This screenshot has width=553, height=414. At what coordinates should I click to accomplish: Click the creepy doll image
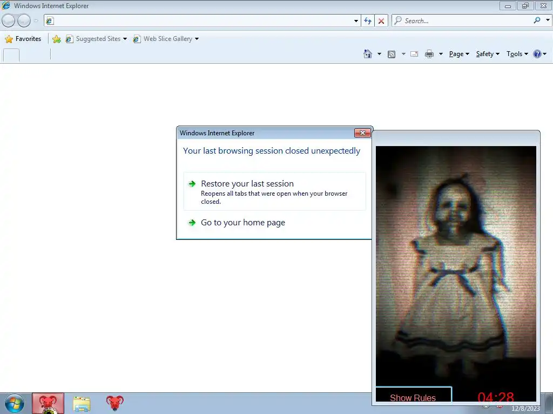pyautogui.click(x=456, y=266)
